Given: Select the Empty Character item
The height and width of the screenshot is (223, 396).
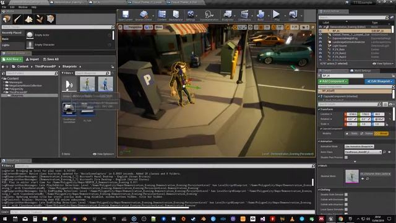Looking at the screenshot, I should [69, 45].
